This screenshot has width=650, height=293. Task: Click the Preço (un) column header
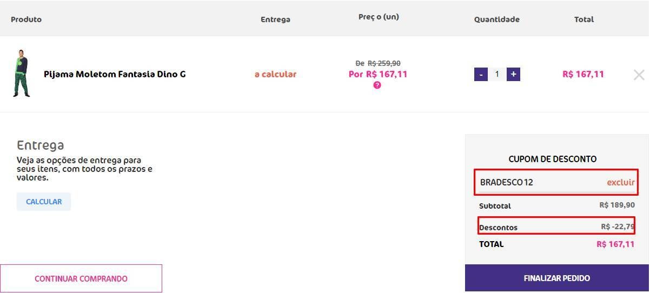tap(379, 17)
